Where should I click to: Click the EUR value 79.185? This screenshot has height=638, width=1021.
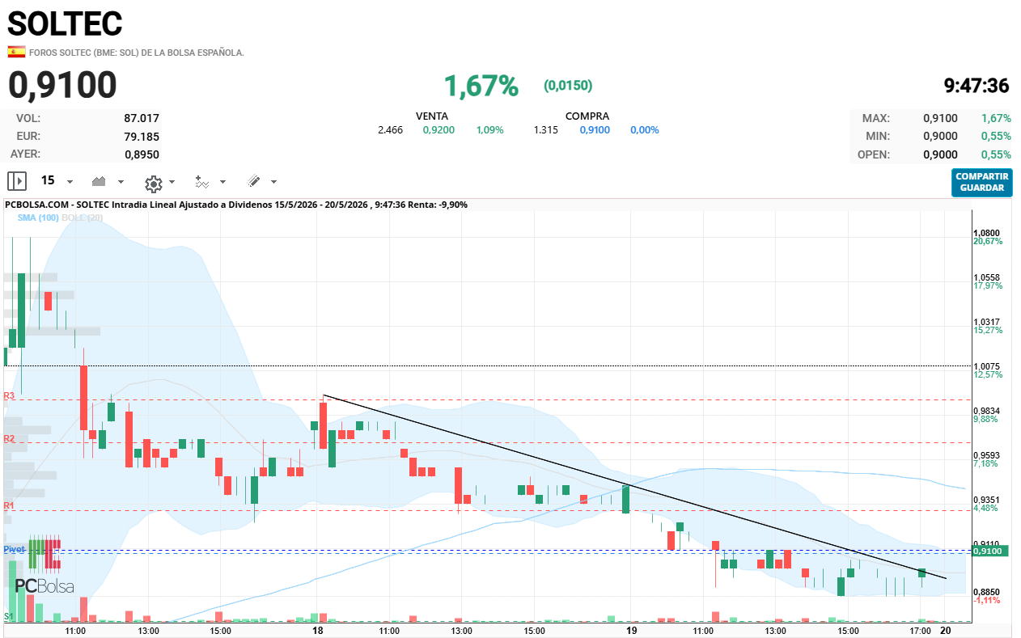142,136
